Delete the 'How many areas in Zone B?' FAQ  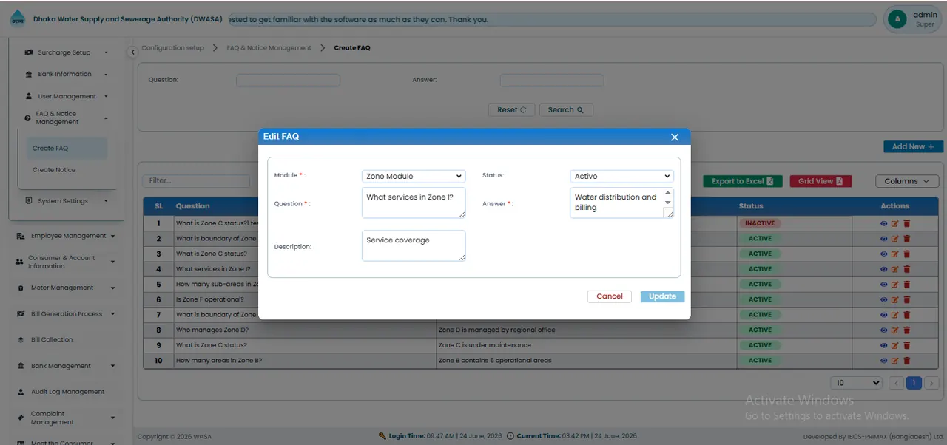tap(907, 361)
